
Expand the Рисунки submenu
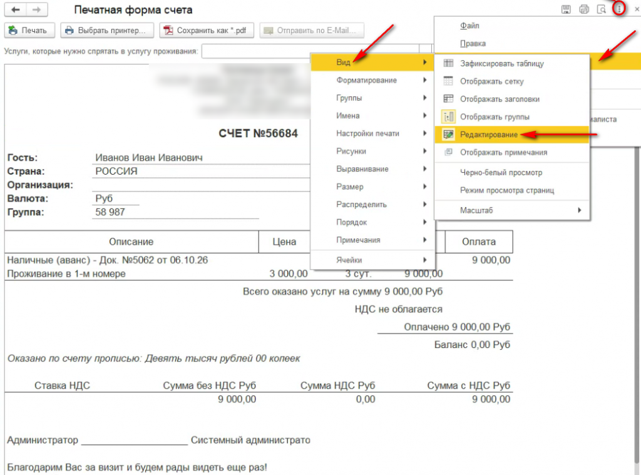pyautogui.click(x=372, y=151)
